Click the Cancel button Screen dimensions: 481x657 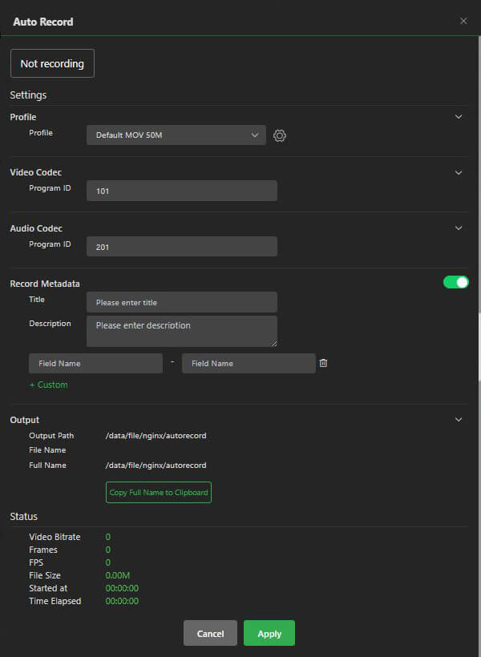click(210, 632)
